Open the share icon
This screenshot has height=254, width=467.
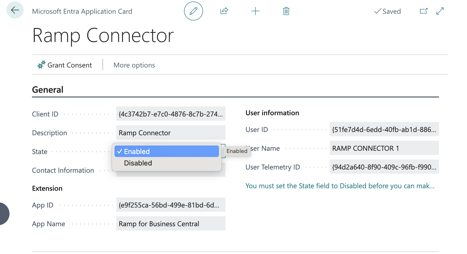[224, 11]
